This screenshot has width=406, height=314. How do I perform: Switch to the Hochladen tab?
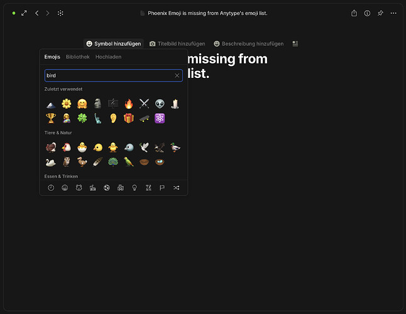(x=108, y=57)
